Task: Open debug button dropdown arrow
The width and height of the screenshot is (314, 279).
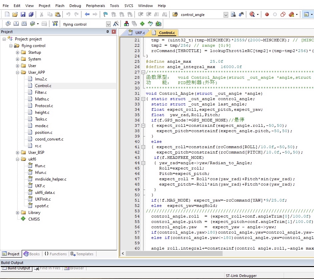Action: point(258,14)
